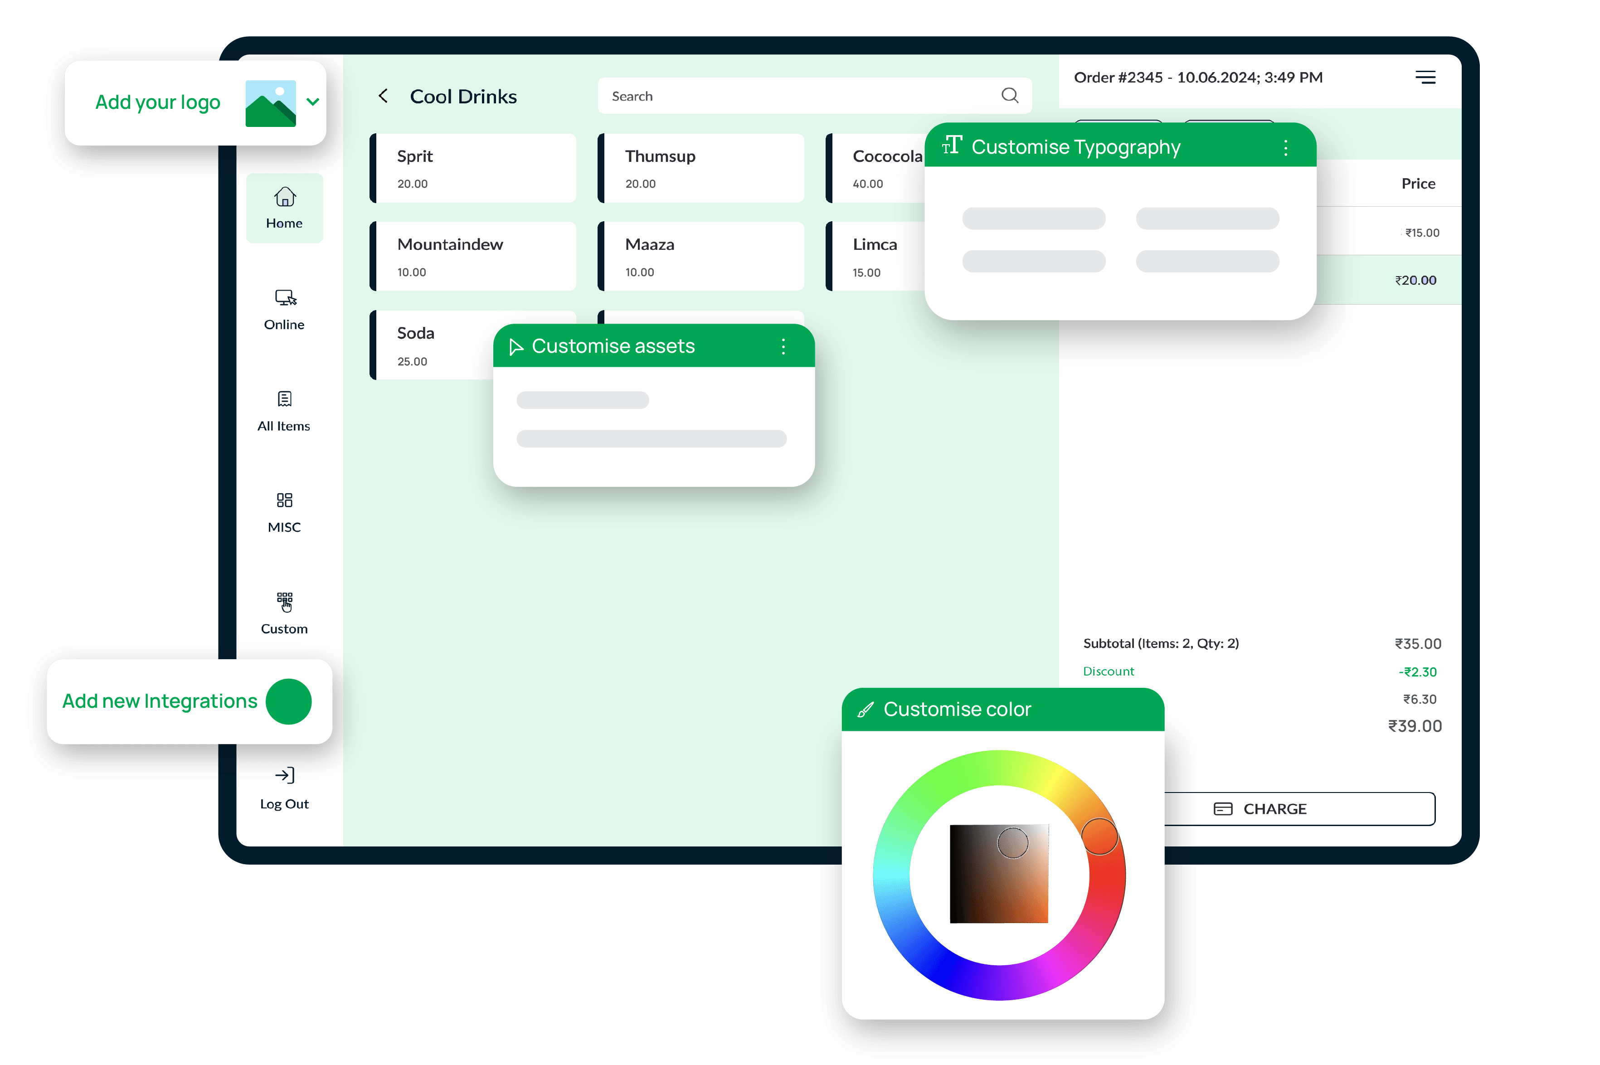1600x1065 pixels.
Task: Click the orange hue handle on color wheel
Action: [x=1099, y=836]
